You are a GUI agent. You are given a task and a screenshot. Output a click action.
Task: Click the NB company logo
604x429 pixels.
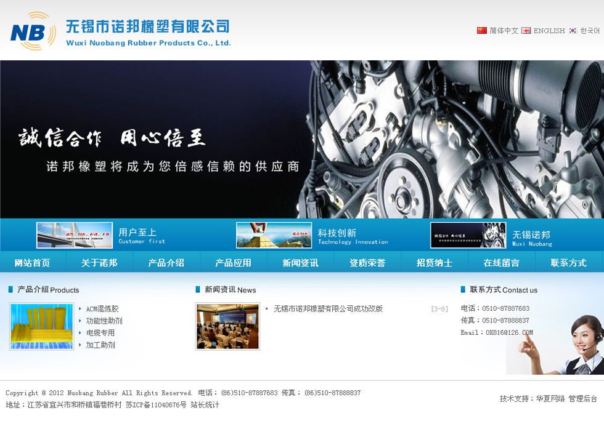pyautogui.click(x=33, y=31)
